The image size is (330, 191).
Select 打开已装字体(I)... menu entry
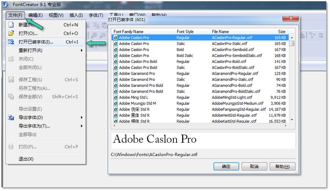click(46, 42)
